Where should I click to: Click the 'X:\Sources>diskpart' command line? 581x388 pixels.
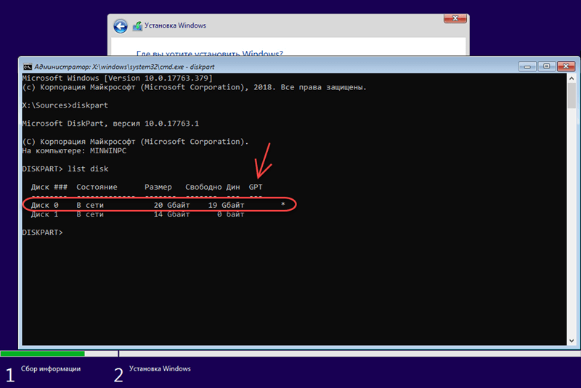(65, 105)
